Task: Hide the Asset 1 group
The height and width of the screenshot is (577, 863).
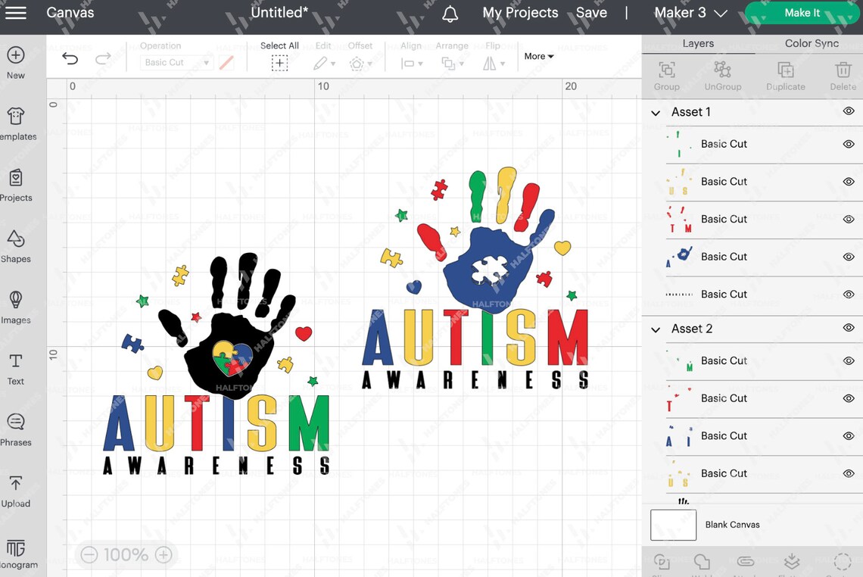Action: point(849,111)
